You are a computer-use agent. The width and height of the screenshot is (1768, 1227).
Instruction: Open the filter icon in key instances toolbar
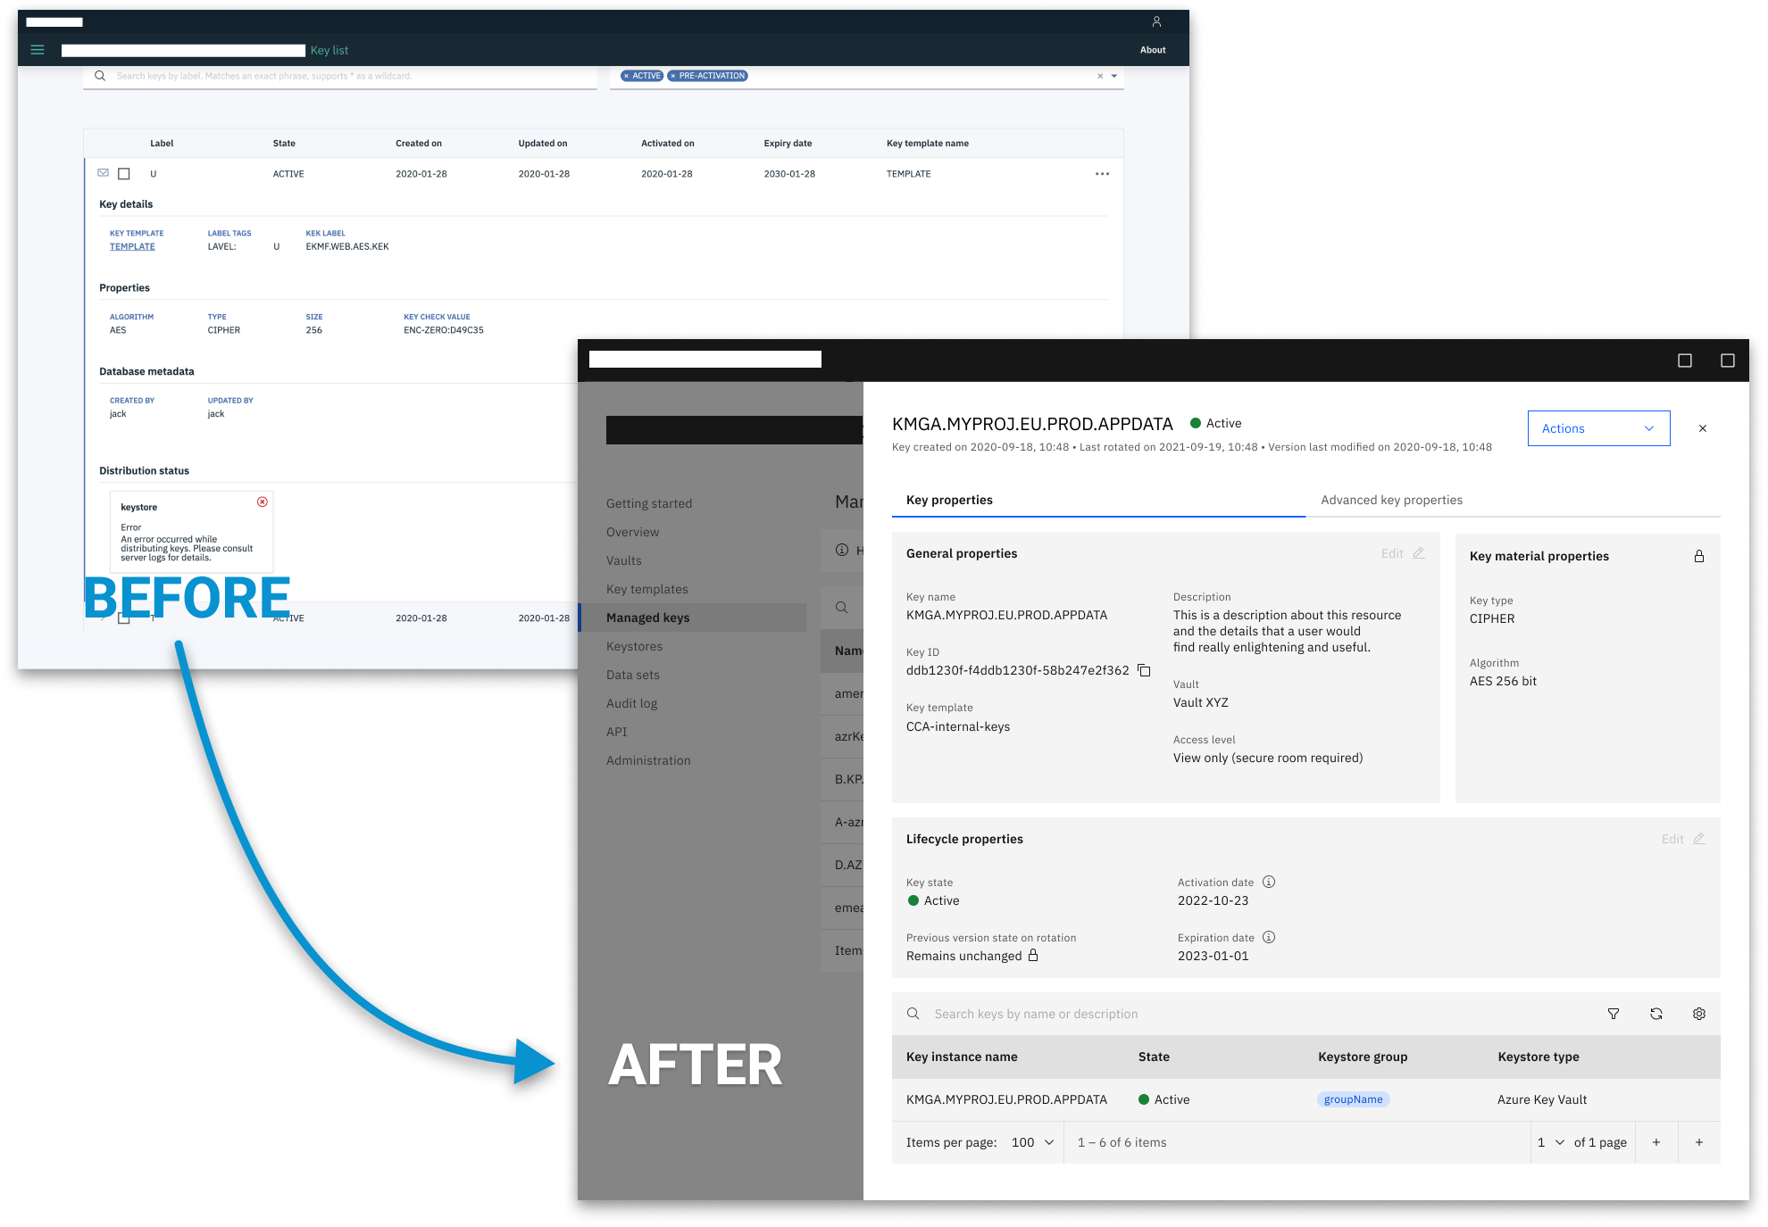coord(1614,1014)
